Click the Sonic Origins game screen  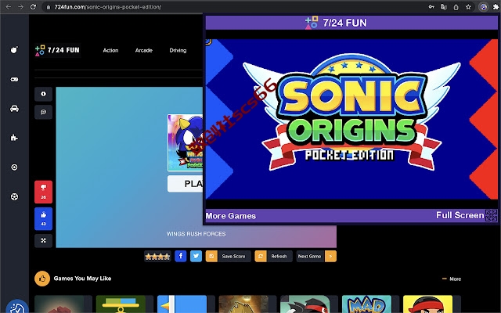[351, 119]
